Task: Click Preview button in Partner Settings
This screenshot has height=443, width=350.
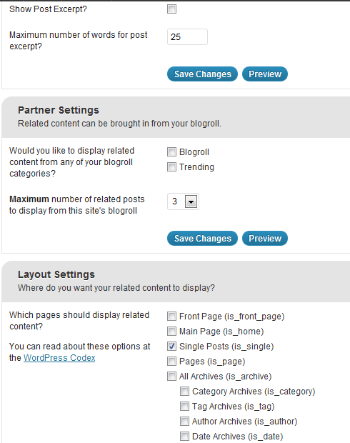Action: tap(265, 239)
